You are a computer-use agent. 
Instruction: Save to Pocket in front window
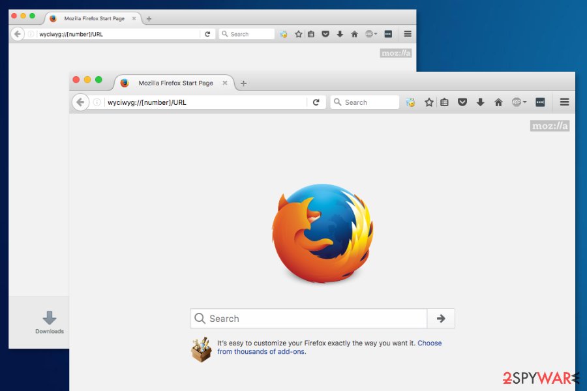[x=462, y=102]
